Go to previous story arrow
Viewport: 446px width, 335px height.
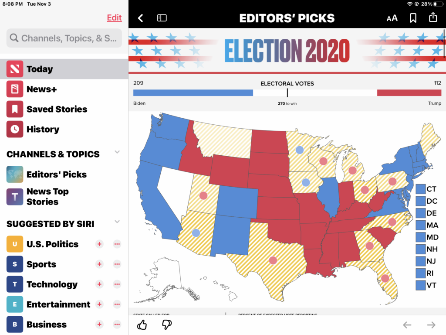coord(407,325)
